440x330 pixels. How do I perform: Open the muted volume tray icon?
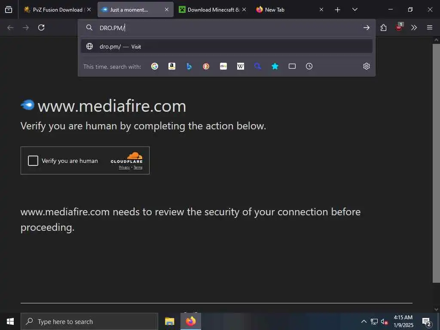point(384,321)
